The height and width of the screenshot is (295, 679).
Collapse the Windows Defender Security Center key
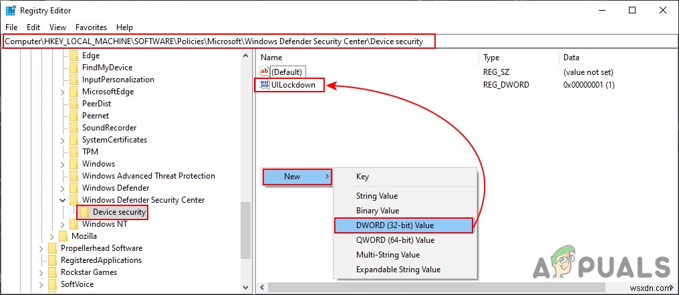click(x=63, y=200)
